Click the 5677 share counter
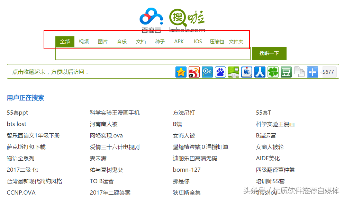This screenshot has width=344, height=197. [x=328, y=72]
